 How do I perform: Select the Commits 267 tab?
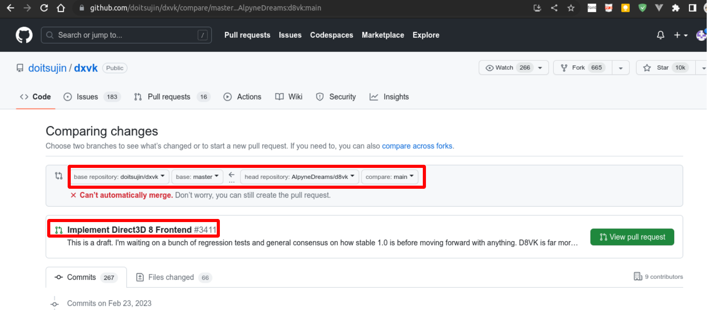click(x=86, y=277)
